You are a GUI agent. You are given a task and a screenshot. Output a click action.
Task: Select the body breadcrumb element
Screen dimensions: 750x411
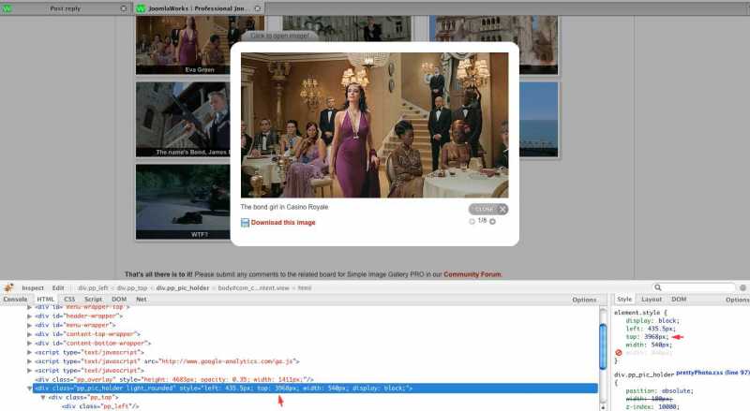253,287
